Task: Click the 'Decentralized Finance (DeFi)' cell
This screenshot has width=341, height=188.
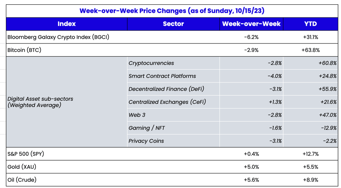Action: click(166, 89)
